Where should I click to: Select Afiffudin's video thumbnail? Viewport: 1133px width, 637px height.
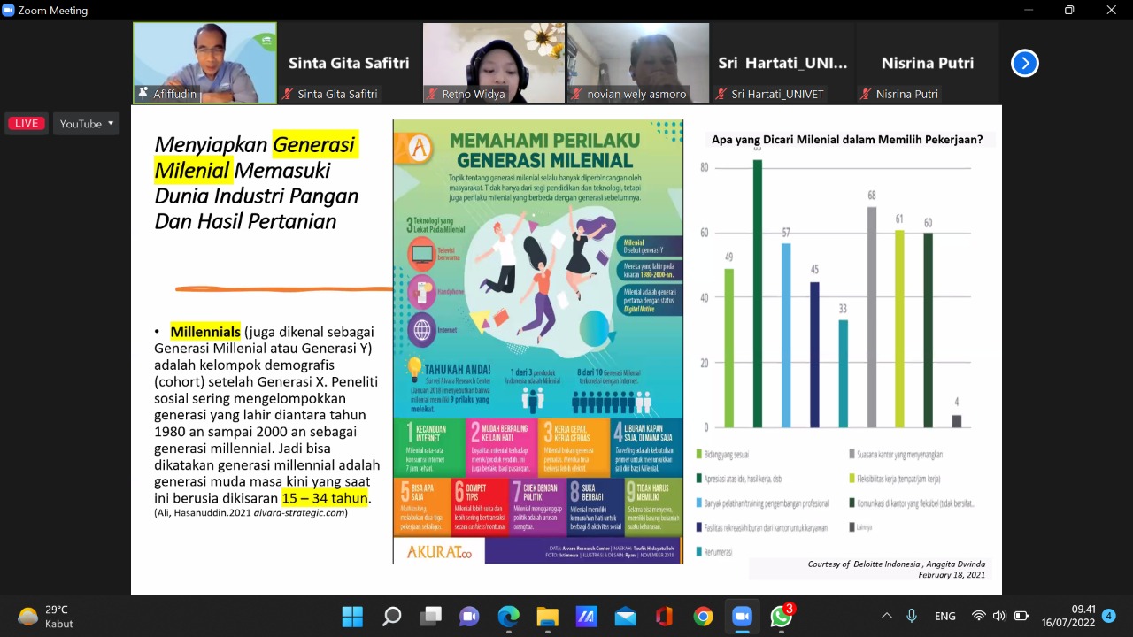[x=204, y=63]
